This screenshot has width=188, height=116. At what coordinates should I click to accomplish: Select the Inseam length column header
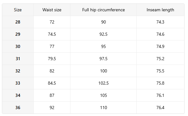[160, 10]
